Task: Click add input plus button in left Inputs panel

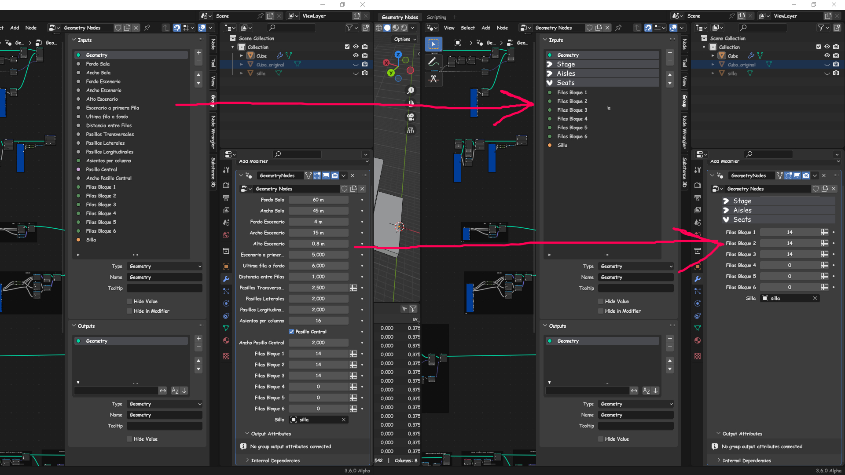Action: (198, 52)
